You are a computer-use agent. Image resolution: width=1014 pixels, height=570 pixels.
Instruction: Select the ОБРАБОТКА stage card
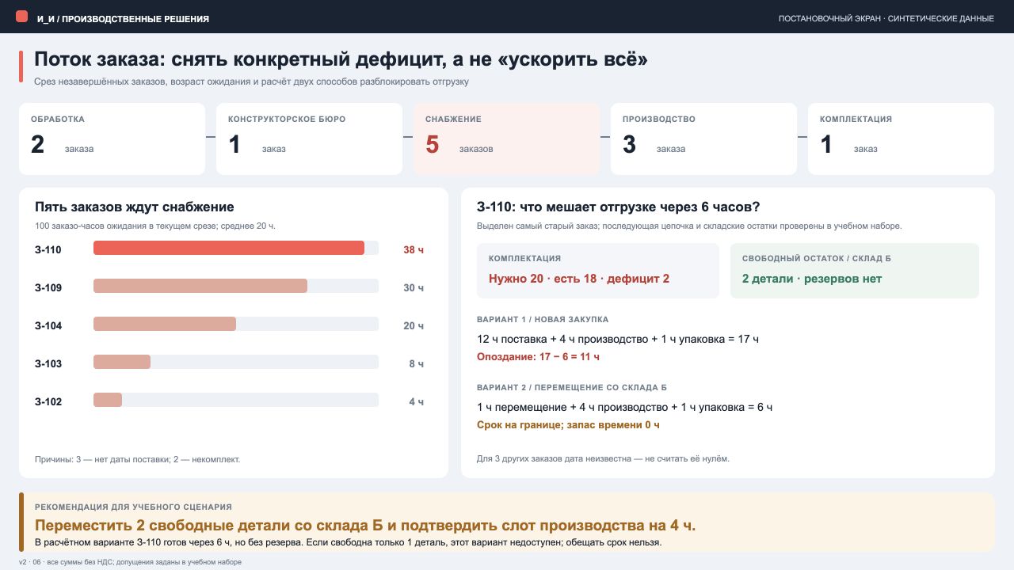(112, 139)
